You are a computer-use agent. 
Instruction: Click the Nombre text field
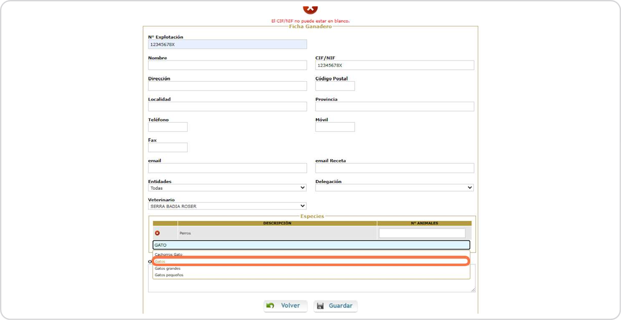(227, 65)
